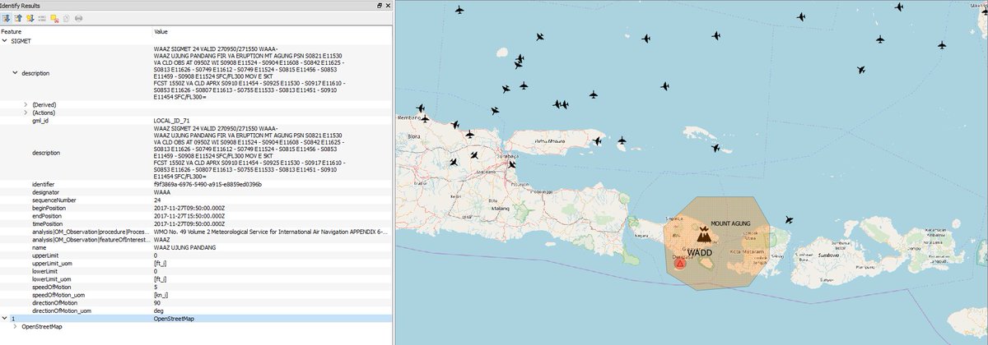Select the sequenceNumber row
Viewport: 988px width, 345px height.
pos(195,200)
